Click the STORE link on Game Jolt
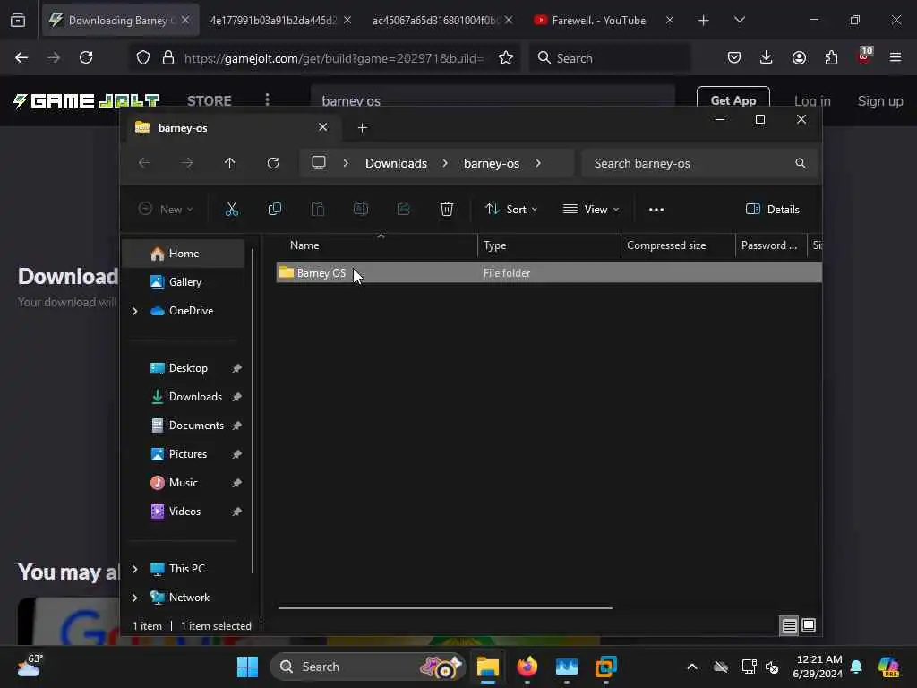Viewport: 917px width, 688px height. pyautogui.click(x=210, y=100)
